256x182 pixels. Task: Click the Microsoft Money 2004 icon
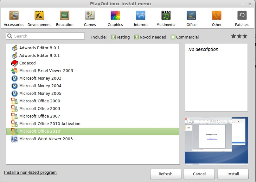[15, 86]
